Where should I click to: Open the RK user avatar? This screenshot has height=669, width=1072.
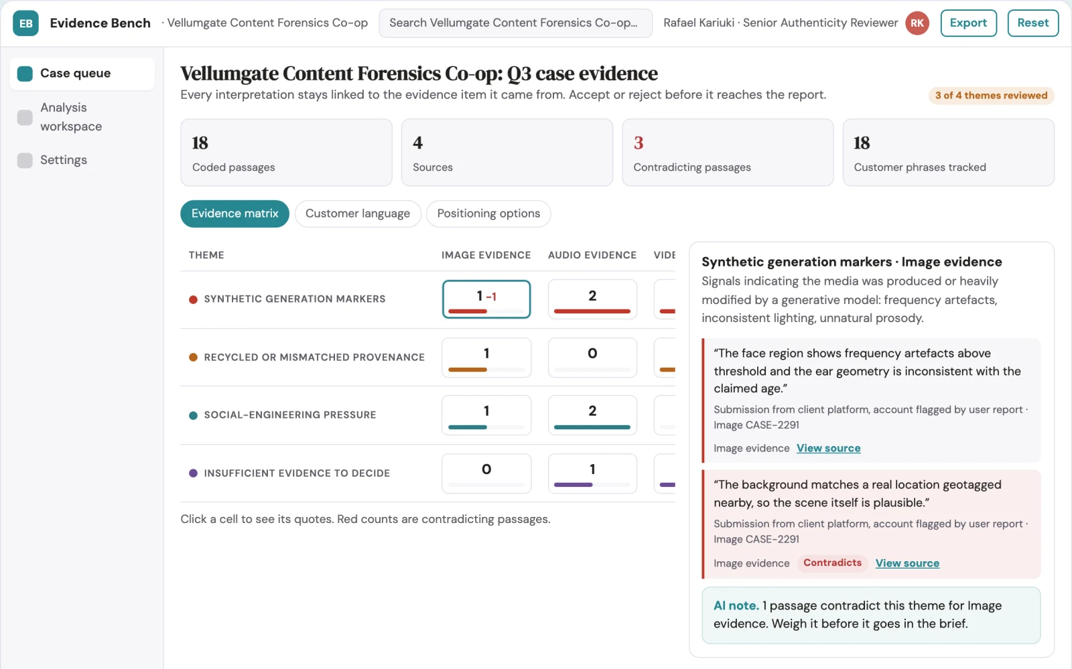[x=917, y=23]
